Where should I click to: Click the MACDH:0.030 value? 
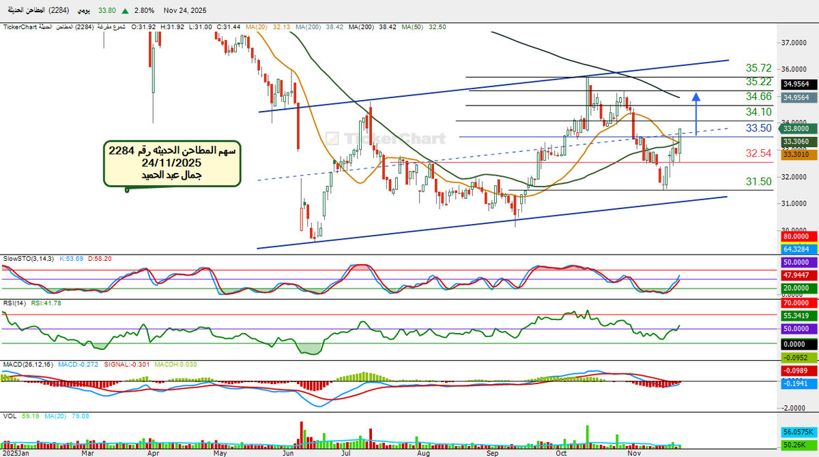(x=174, y=364)
